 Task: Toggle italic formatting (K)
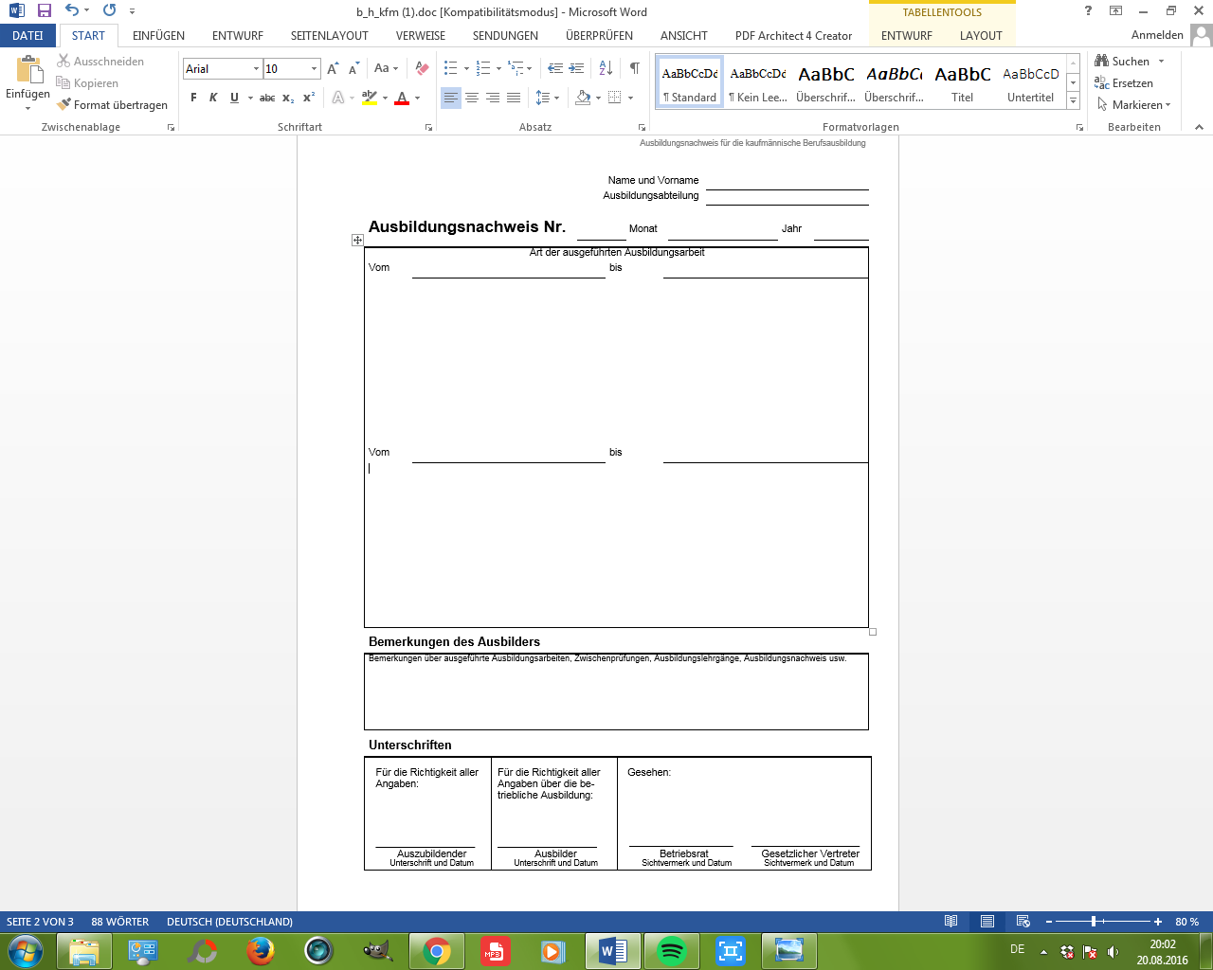click(213, 98)
